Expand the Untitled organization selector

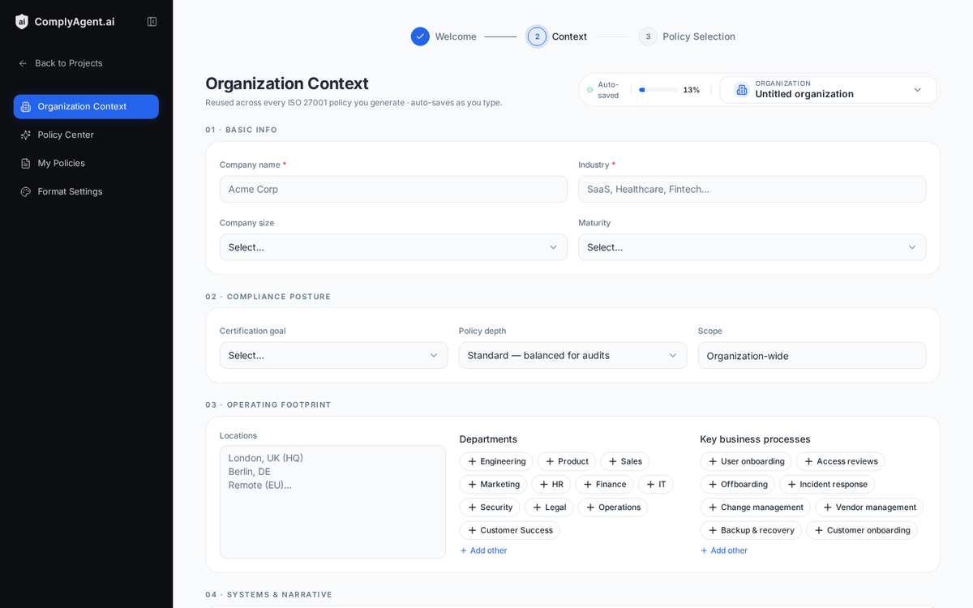pyautogui.click(x=829, y=90)
